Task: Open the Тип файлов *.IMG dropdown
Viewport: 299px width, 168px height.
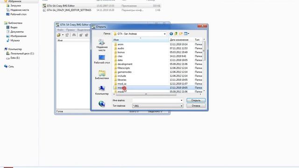Action: [x=158, y=106]
